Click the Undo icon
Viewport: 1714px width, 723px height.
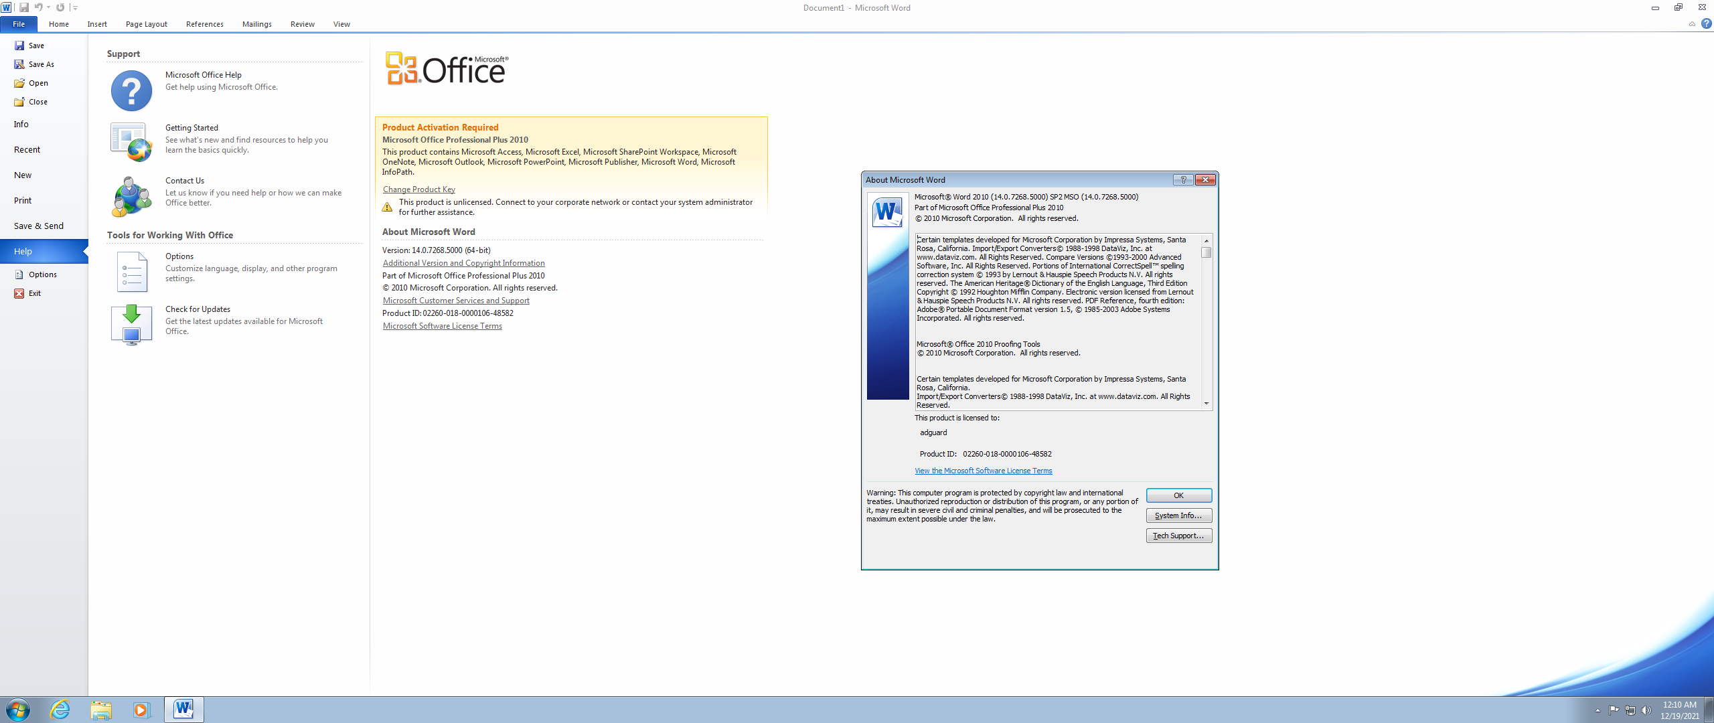point(40,7)
